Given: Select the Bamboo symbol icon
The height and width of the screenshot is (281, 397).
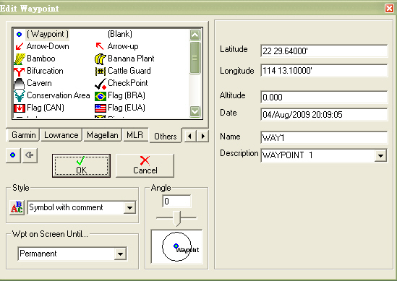Looking at the screenshot, I should pyautogui.click(x=20, y=59).
